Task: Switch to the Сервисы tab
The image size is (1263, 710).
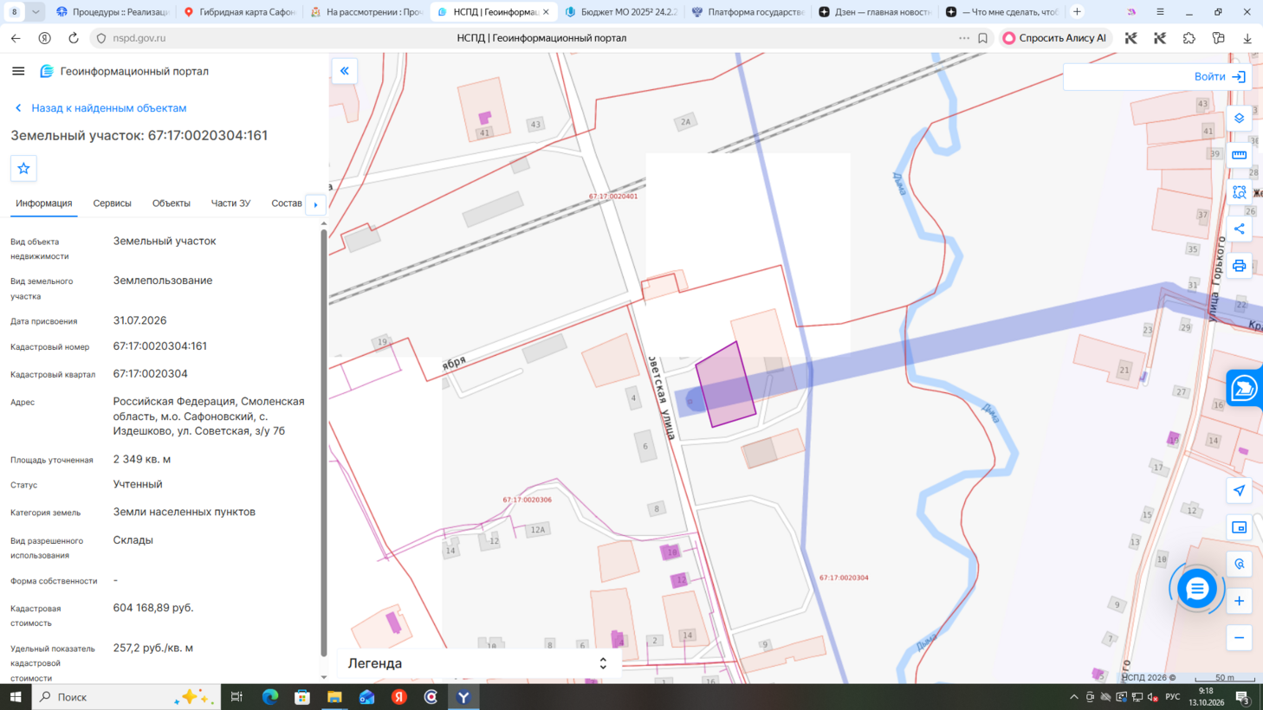Action: (113, 203)
